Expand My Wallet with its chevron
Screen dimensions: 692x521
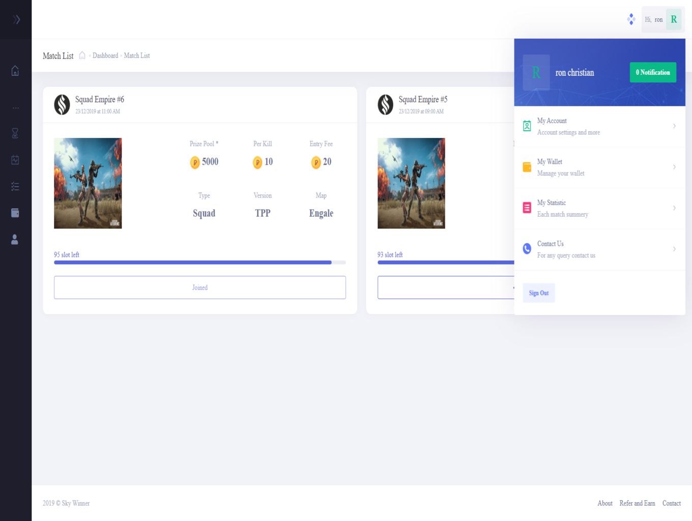(x=674, y=167)
